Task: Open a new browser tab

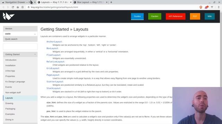Action: coord(111,2)
